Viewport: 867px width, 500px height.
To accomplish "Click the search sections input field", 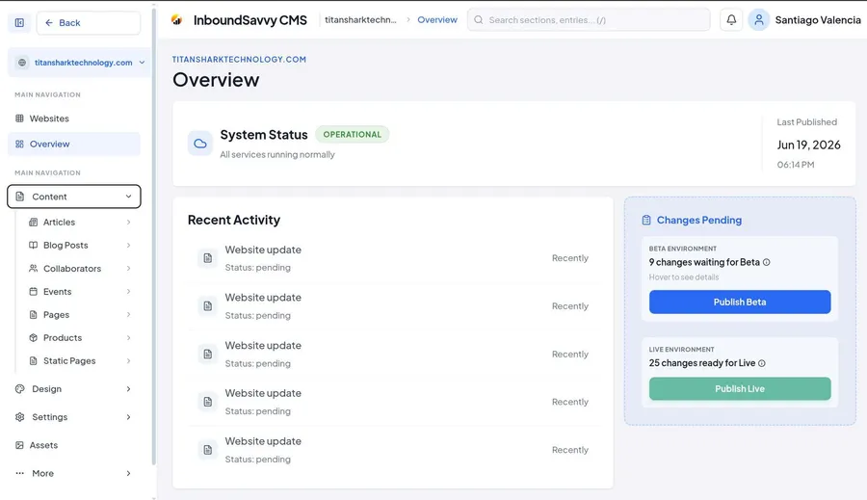I will click(589, 20).
